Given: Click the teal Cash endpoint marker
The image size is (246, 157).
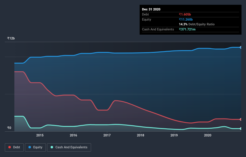Looking at the screenshot, I should [241, 129].
